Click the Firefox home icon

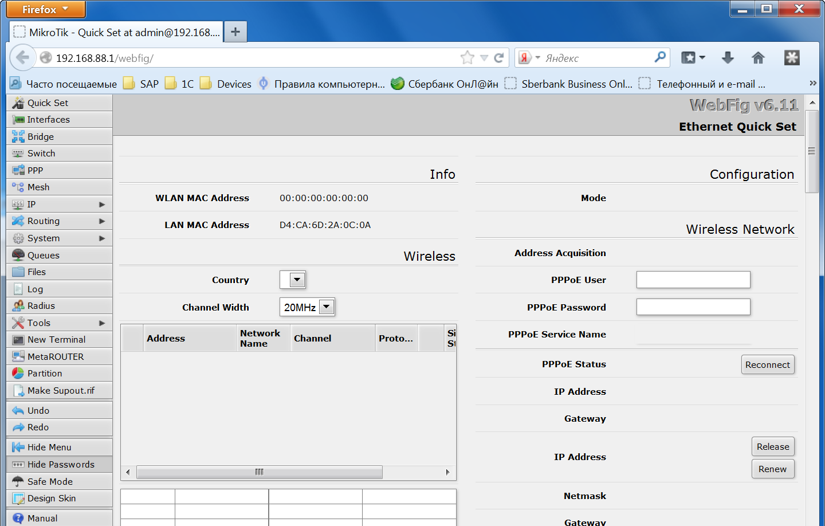758,58
